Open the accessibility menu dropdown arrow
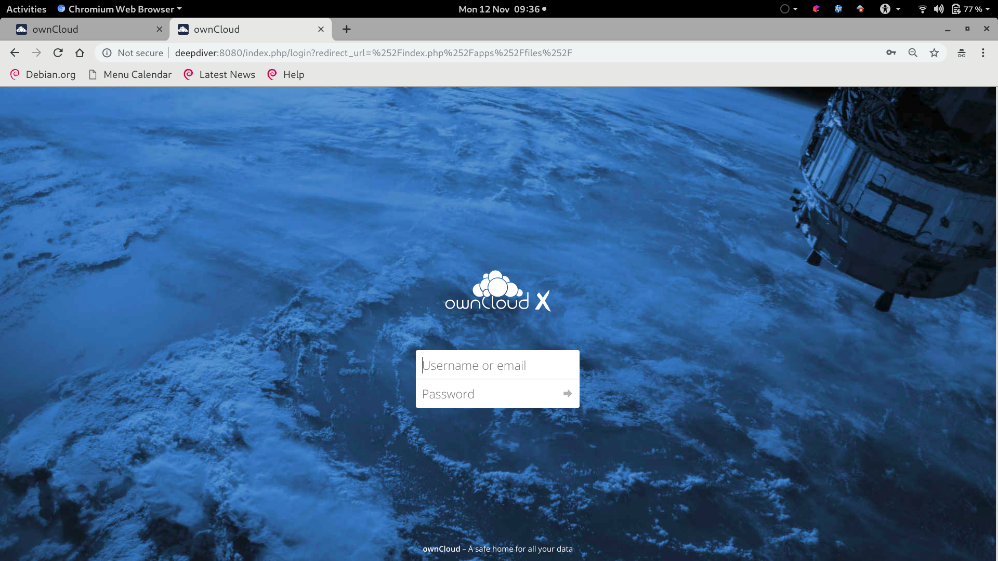 click(x=898, y=9)
